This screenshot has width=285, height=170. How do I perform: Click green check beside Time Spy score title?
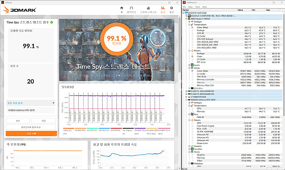52,22
